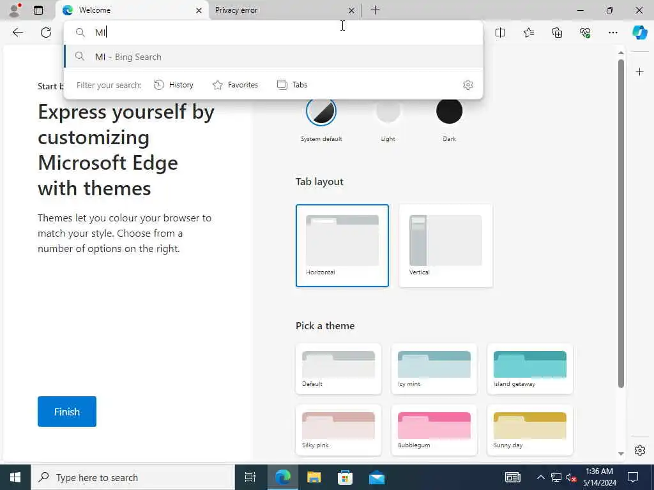Go back with the browser back arrow
Screen dimensions: 654x490
click(x=17, y=33)
